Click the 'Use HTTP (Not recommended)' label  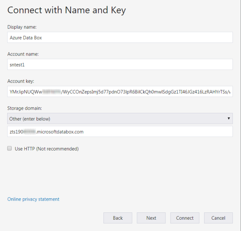(x=47, y=149)
